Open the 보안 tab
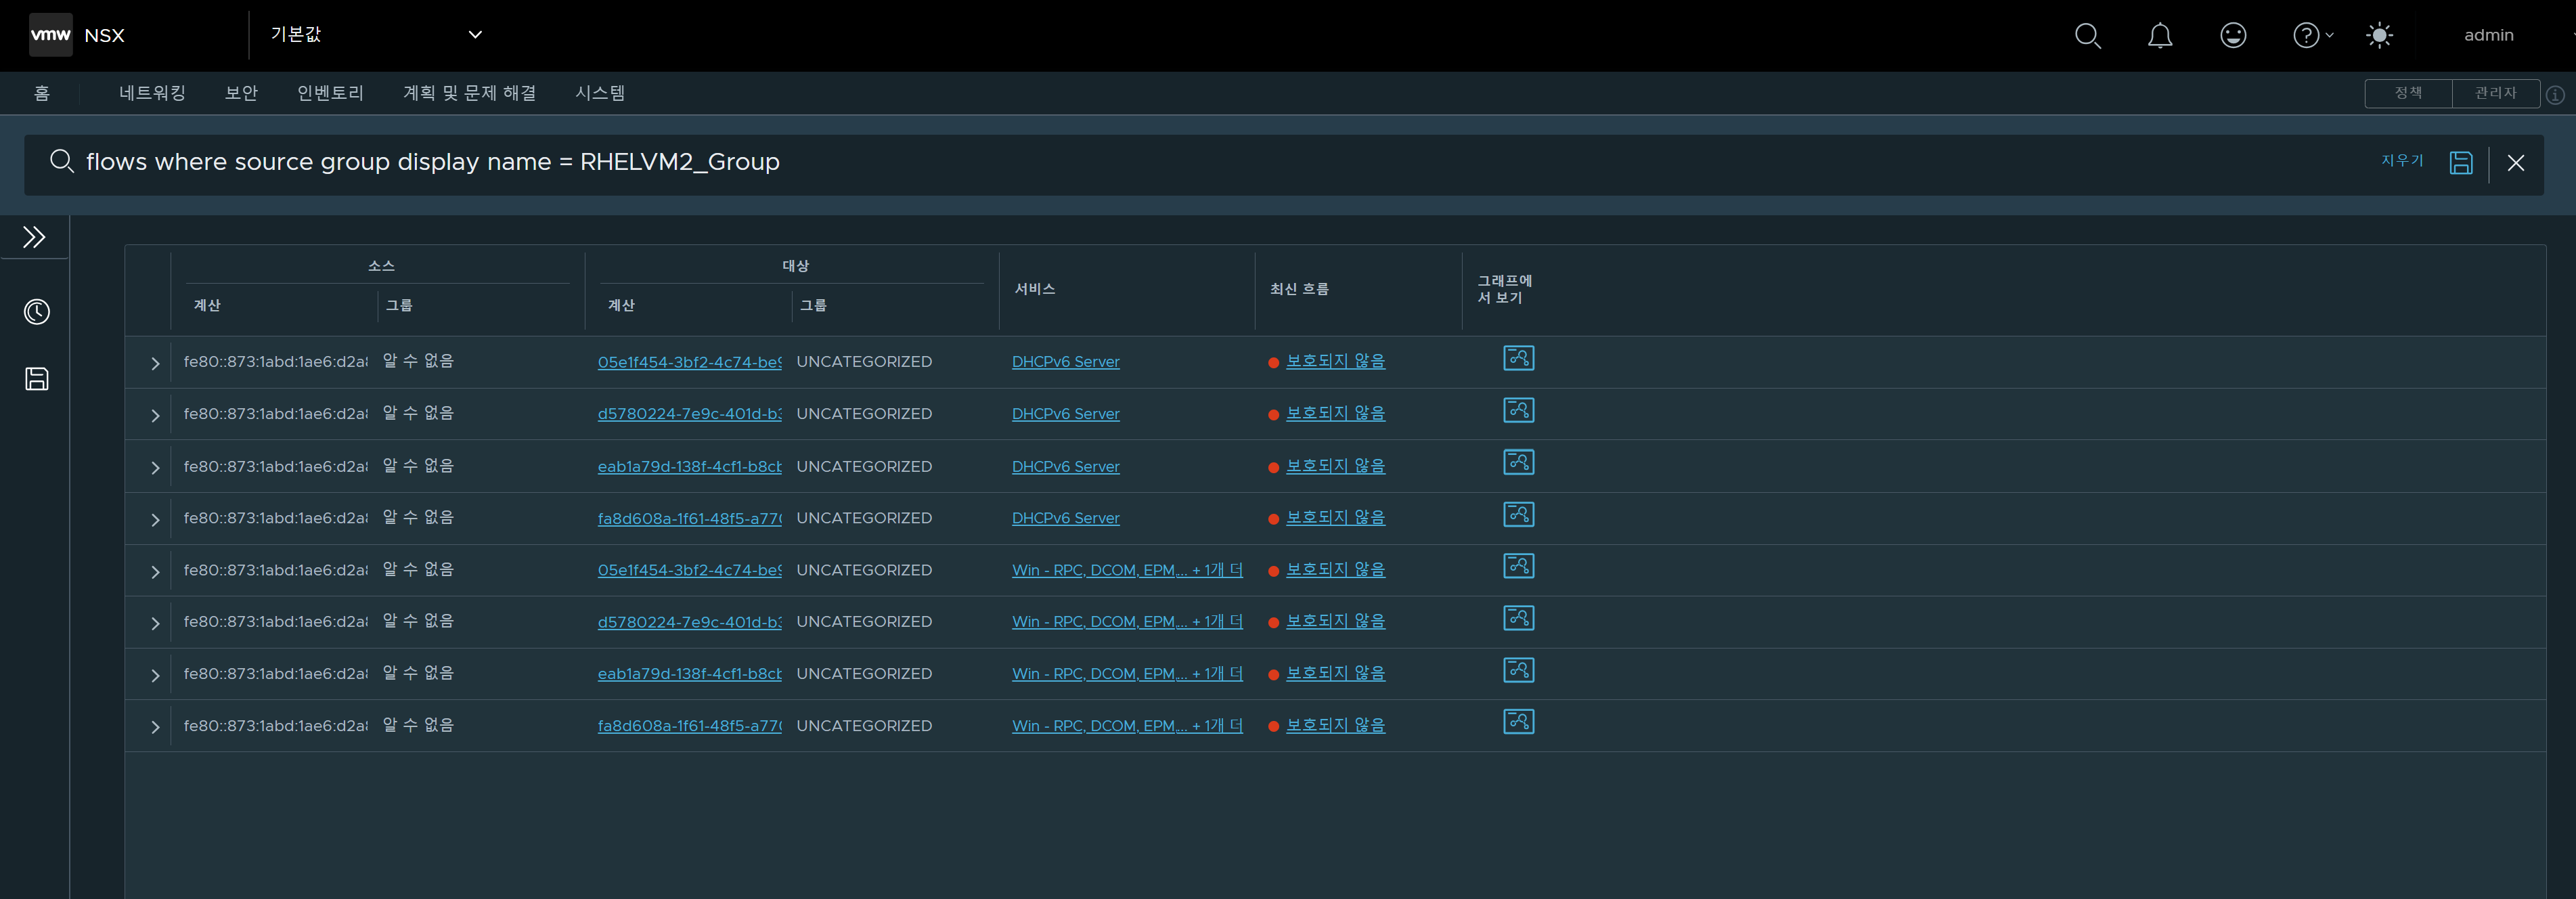Screen dimensions: 2576x899 pos(241,93)
